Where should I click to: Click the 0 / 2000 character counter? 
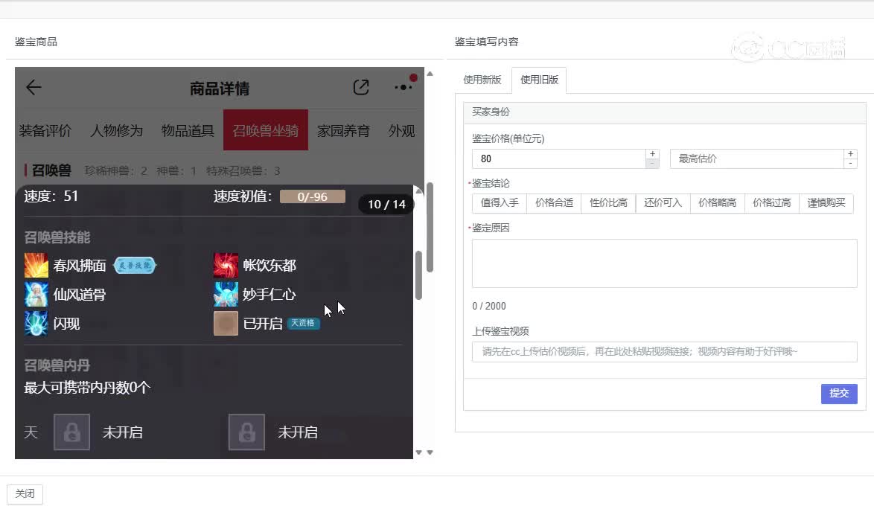pyautogui.click(x=489, y=306)
